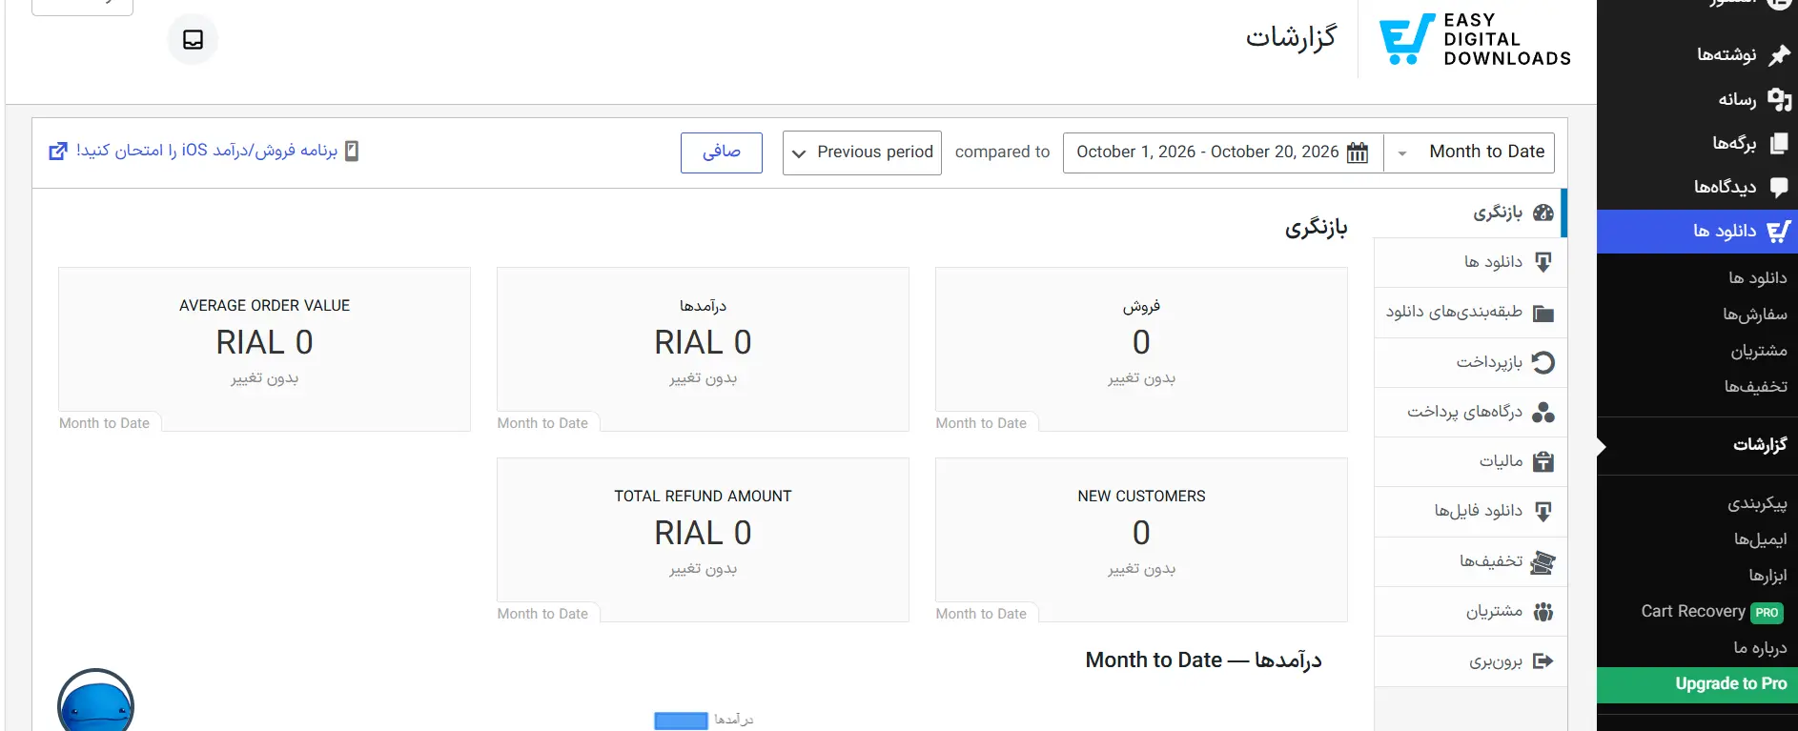Open Cart Recovery PRO menu item
Image resolution: width=1798 pixels, height=731 pixels.
pyautogui.click(x=1711, y=612)
